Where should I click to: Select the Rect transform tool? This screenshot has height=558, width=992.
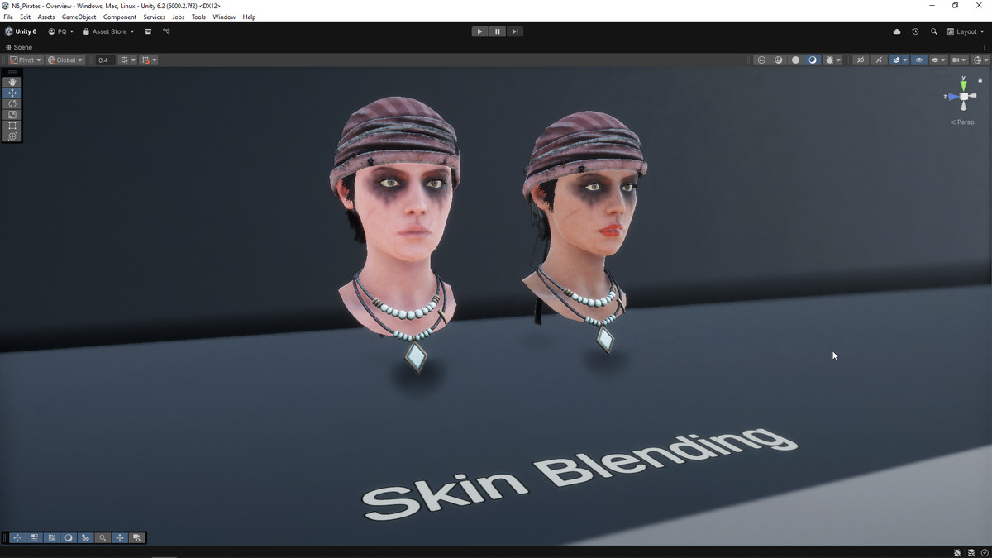[12, 126]
